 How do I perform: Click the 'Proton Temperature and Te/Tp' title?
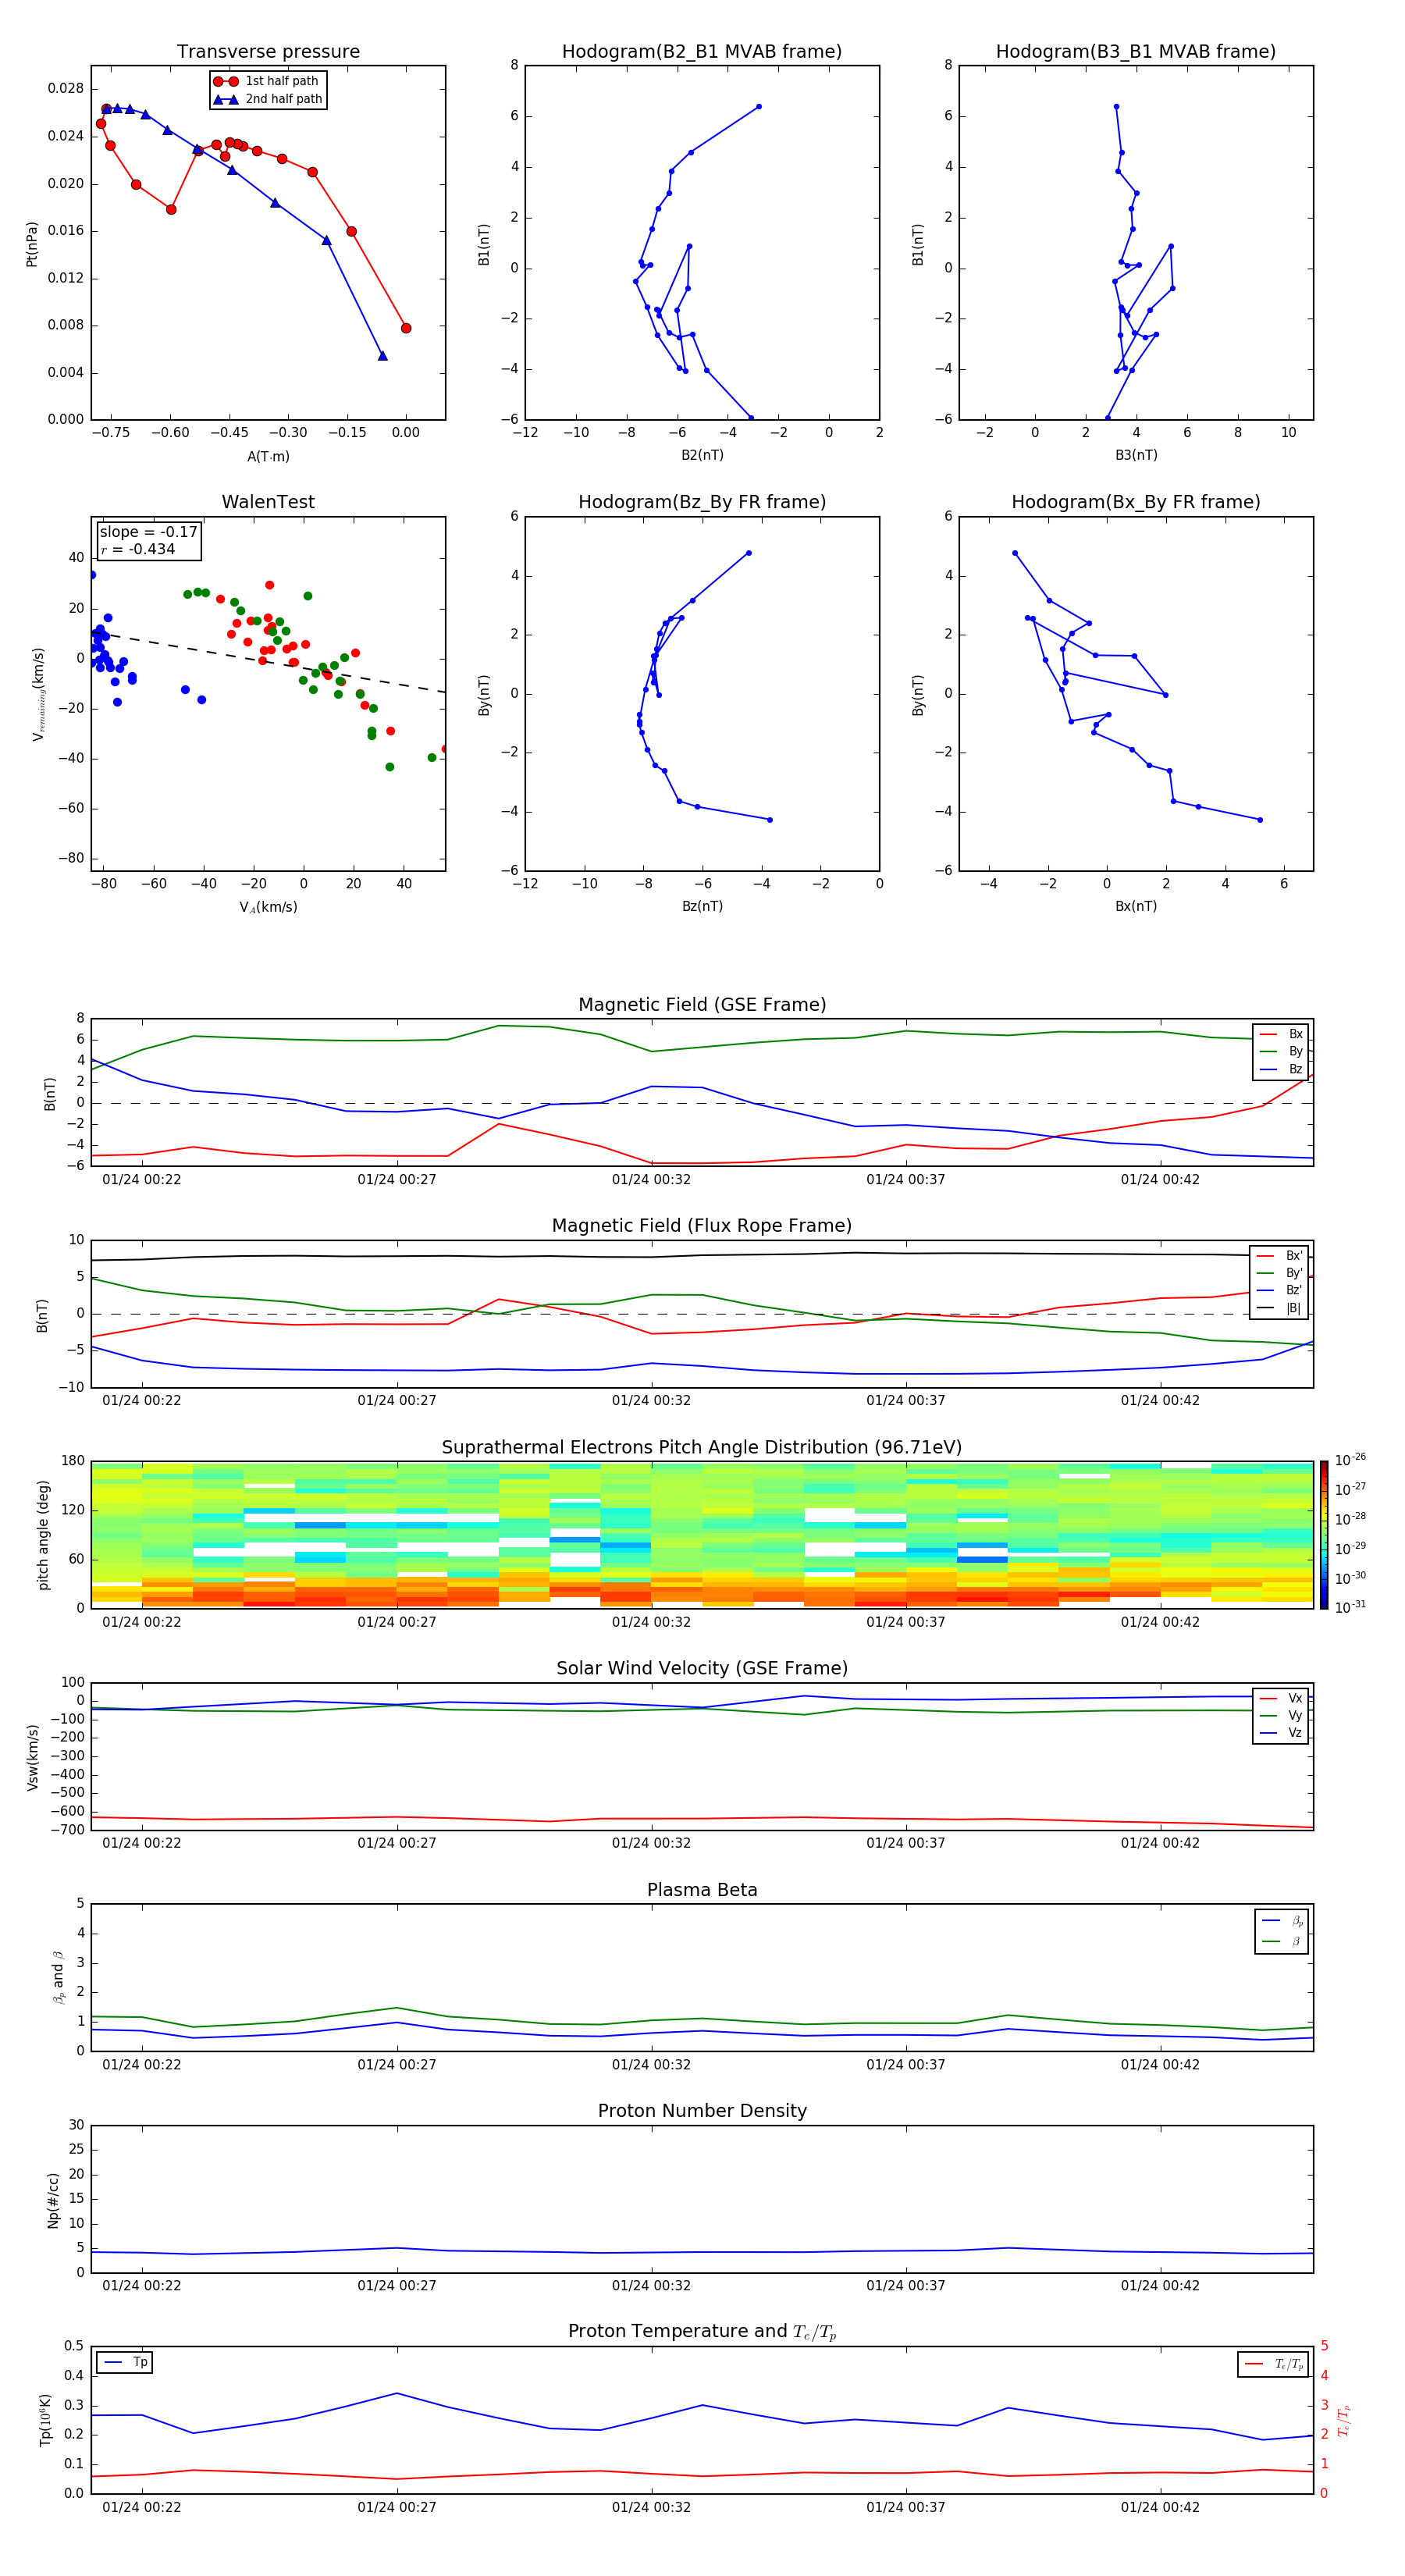(x=702, y=2332)
